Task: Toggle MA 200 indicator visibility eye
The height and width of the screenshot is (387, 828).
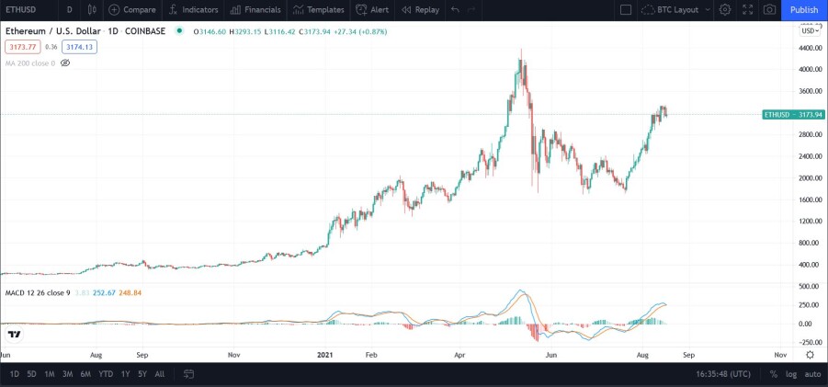Action: tap(65, 63)
